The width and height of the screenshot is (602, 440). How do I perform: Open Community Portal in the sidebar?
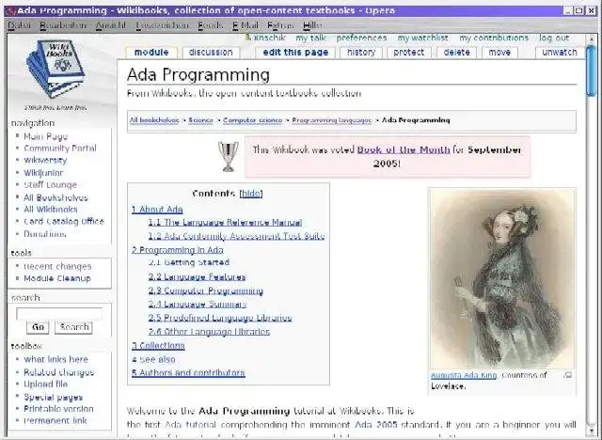point(60,148)
